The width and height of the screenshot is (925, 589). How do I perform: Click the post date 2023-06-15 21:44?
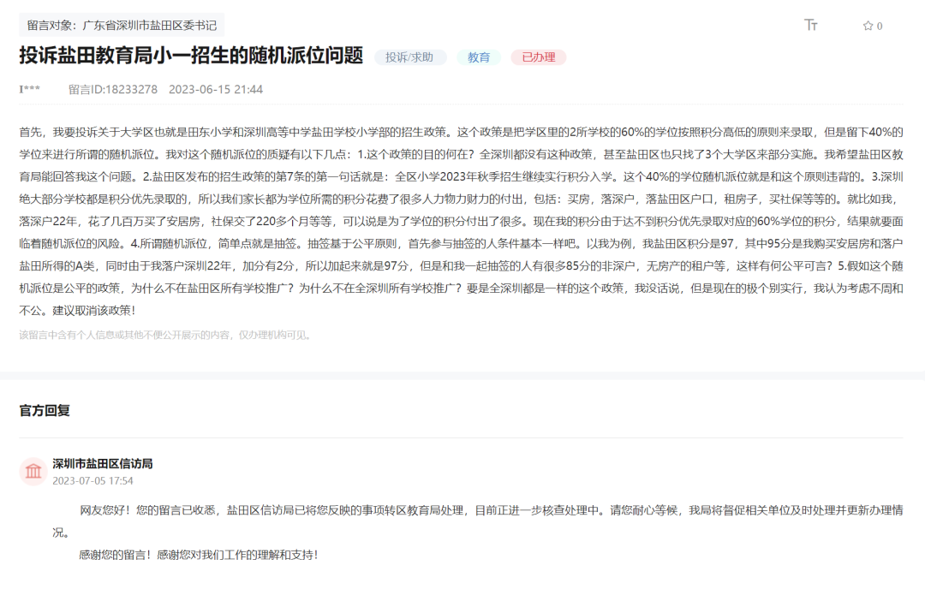216,89
